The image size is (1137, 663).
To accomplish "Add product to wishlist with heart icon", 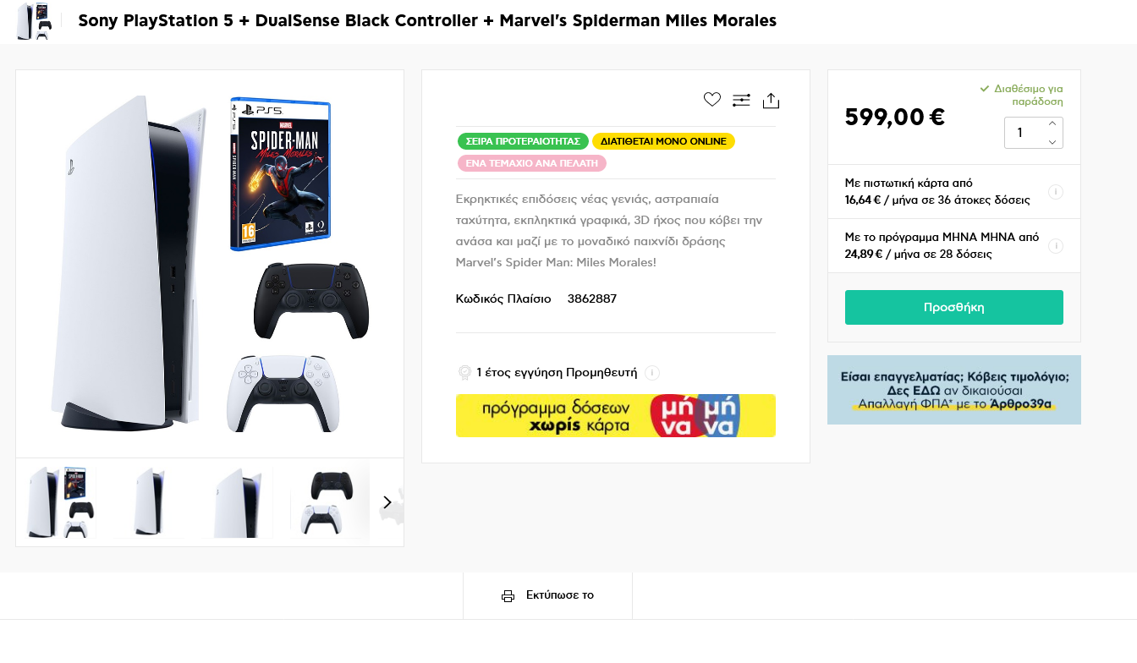I will [x=712, y=100].
